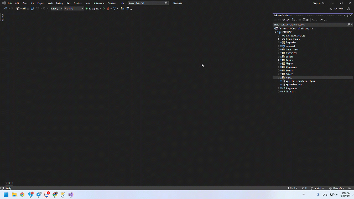Collapse the project node arrow
The height and width of the screenshot is (199, 354).
[275, 32]
